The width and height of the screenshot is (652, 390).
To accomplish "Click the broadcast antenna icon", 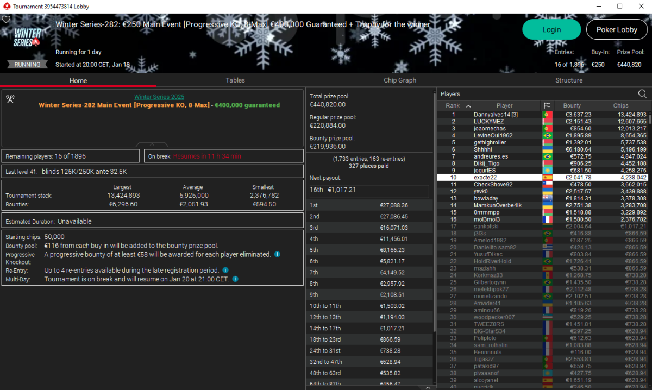I will pos(10,98).
